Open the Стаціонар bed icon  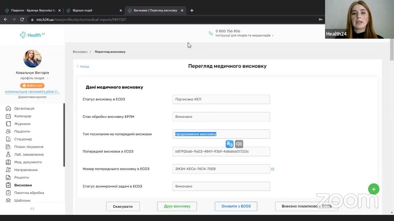coord(8,139)
